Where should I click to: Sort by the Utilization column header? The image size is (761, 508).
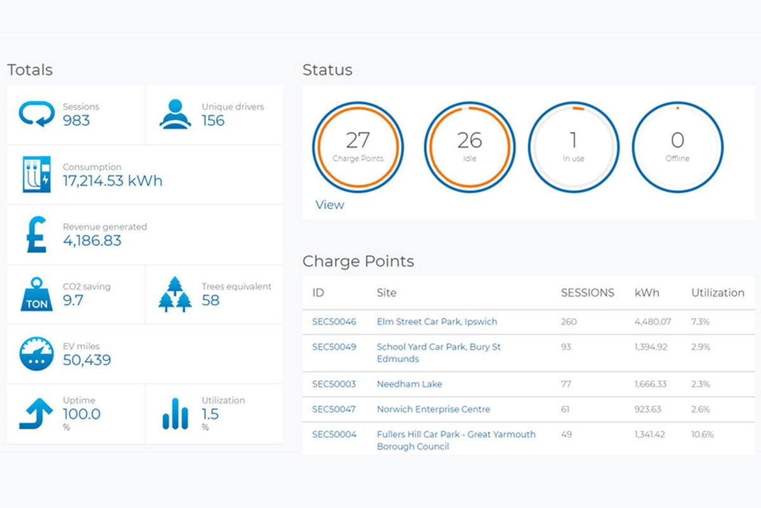click(x=718, y=293)
